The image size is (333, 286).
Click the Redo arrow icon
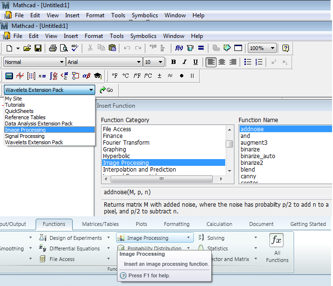point(138,48)
